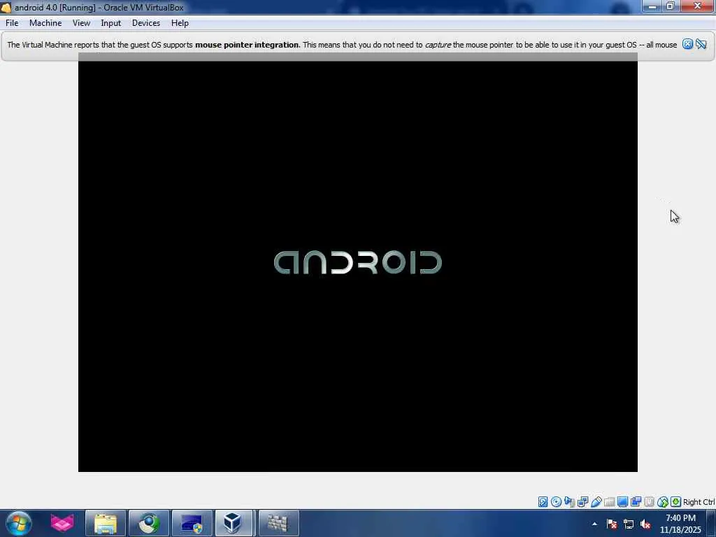Open the File menu

point(12,23)
